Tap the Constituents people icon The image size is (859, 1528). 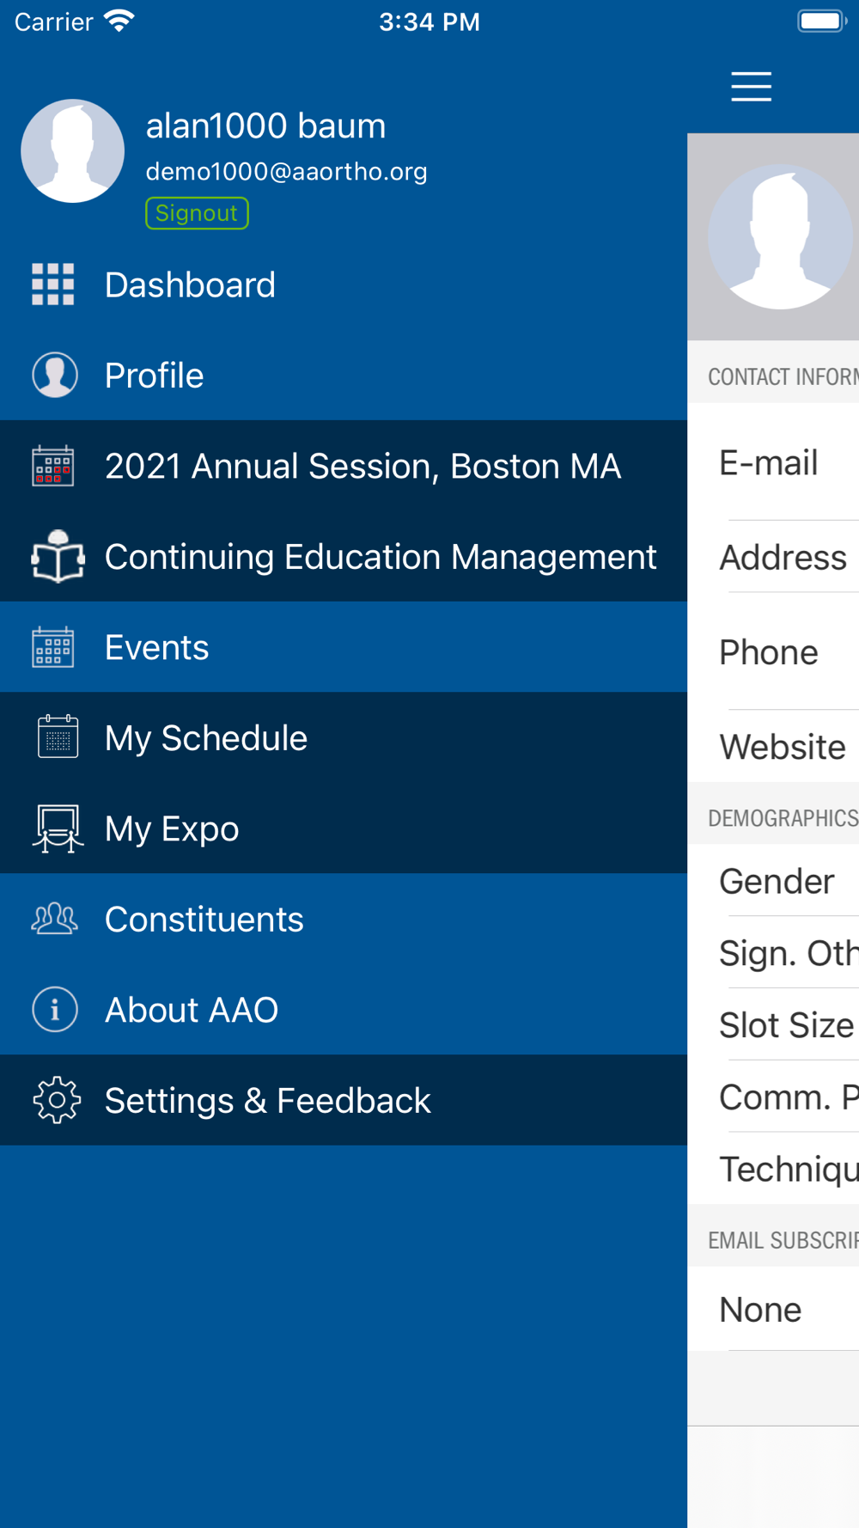[x=55, y=919]
